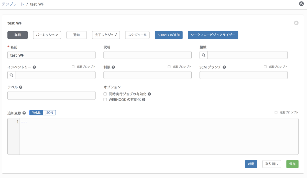The width and height of the screenshot is (307, 178).
Task: Enable 起動プロンプト for 制限
Action: pos(169,67)
